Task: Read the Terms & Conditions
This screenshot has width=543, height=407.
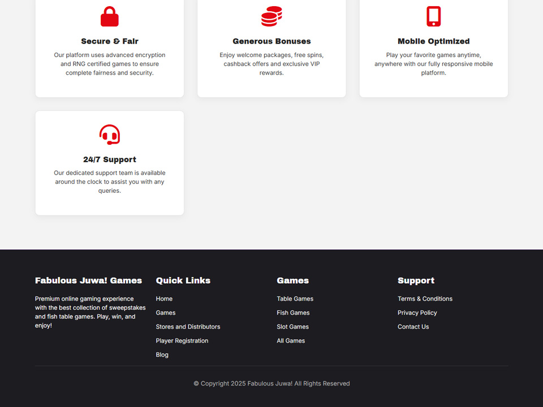Action: pyautogui.click(x=425, y=298)
